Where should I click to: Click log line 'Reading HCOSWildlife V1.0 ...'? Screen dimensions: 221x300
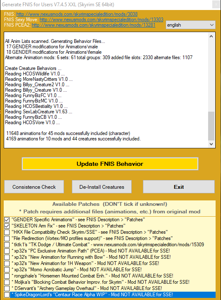pos(35,74)
